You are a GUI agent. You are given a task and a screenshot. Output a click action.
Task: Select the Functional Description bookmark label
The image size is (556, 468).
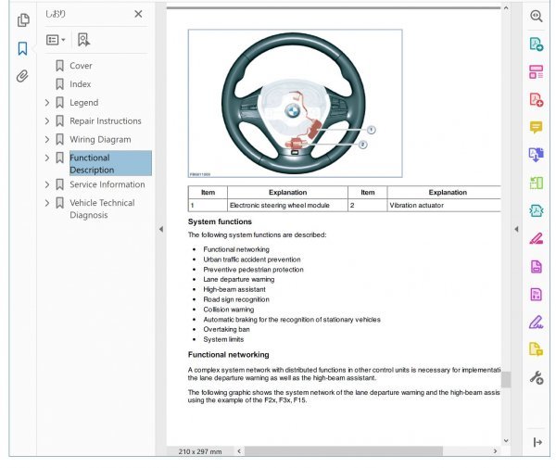click(110, 163)
